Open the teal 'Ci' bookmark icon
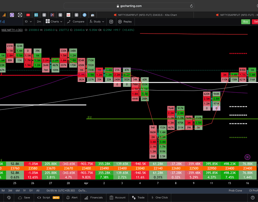The width and height of the screenshot is (258, 202). (36, 15)
